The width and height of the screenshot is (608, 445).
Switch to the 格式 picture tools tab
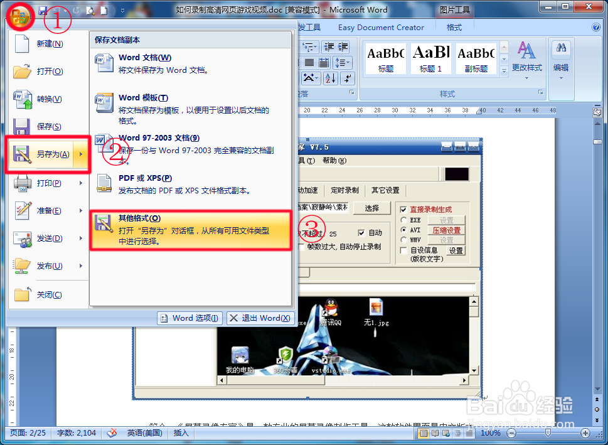454,27
